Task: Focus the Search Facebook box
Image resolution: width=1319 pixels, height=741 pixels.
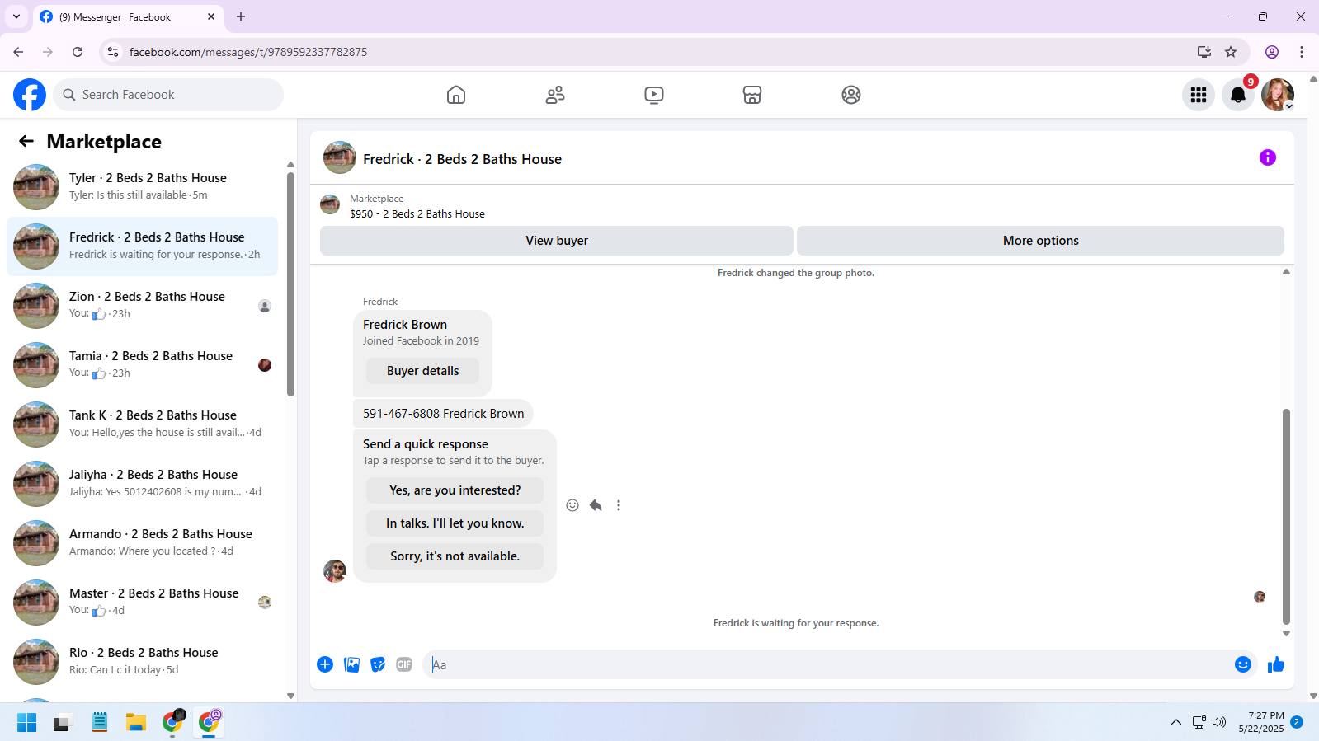Action: click(168, 95)
